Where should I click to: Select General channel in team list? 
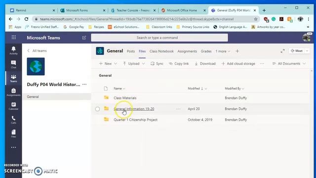click(56, 97)
